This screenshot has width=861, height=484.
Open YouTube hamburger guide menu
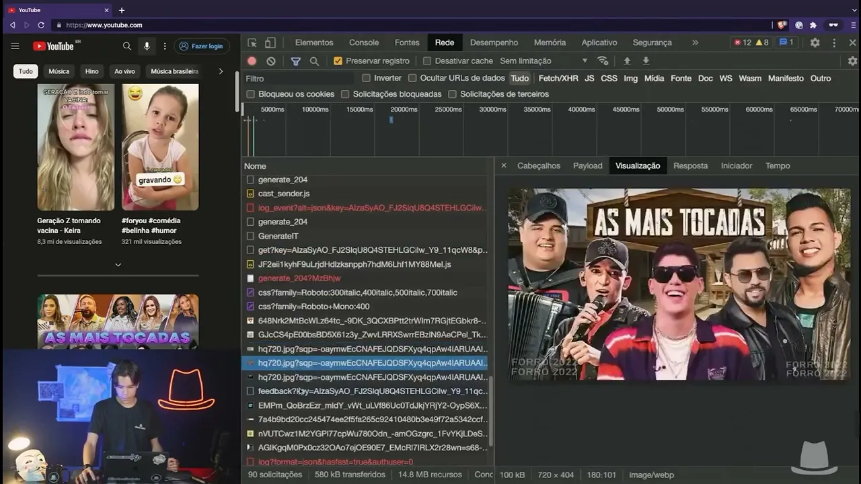(x=15, y=46)
